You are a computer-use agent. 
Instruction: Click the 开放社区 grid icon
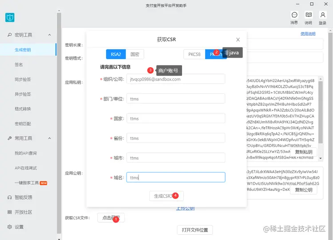10,212
